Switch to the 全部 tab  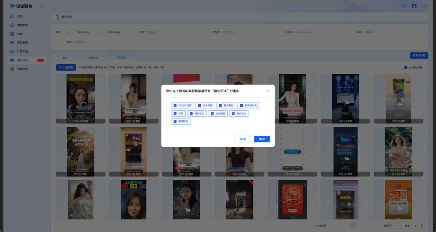[65, 58]
